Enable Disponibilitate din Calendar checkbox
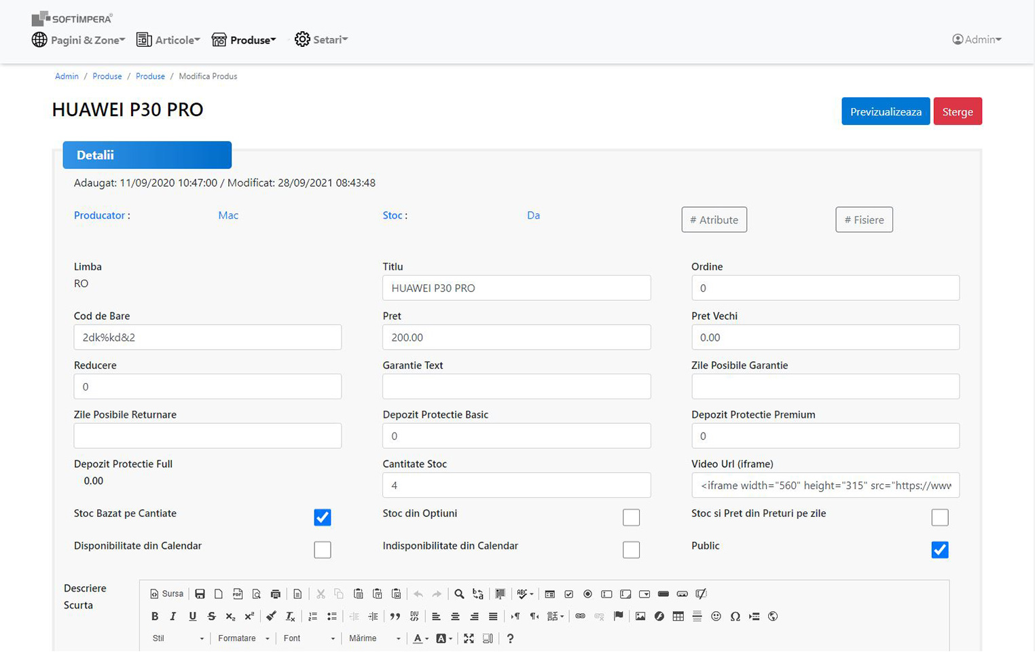Screen dimensions: 1035x656 pyautogui.click(x=323, y=549)
